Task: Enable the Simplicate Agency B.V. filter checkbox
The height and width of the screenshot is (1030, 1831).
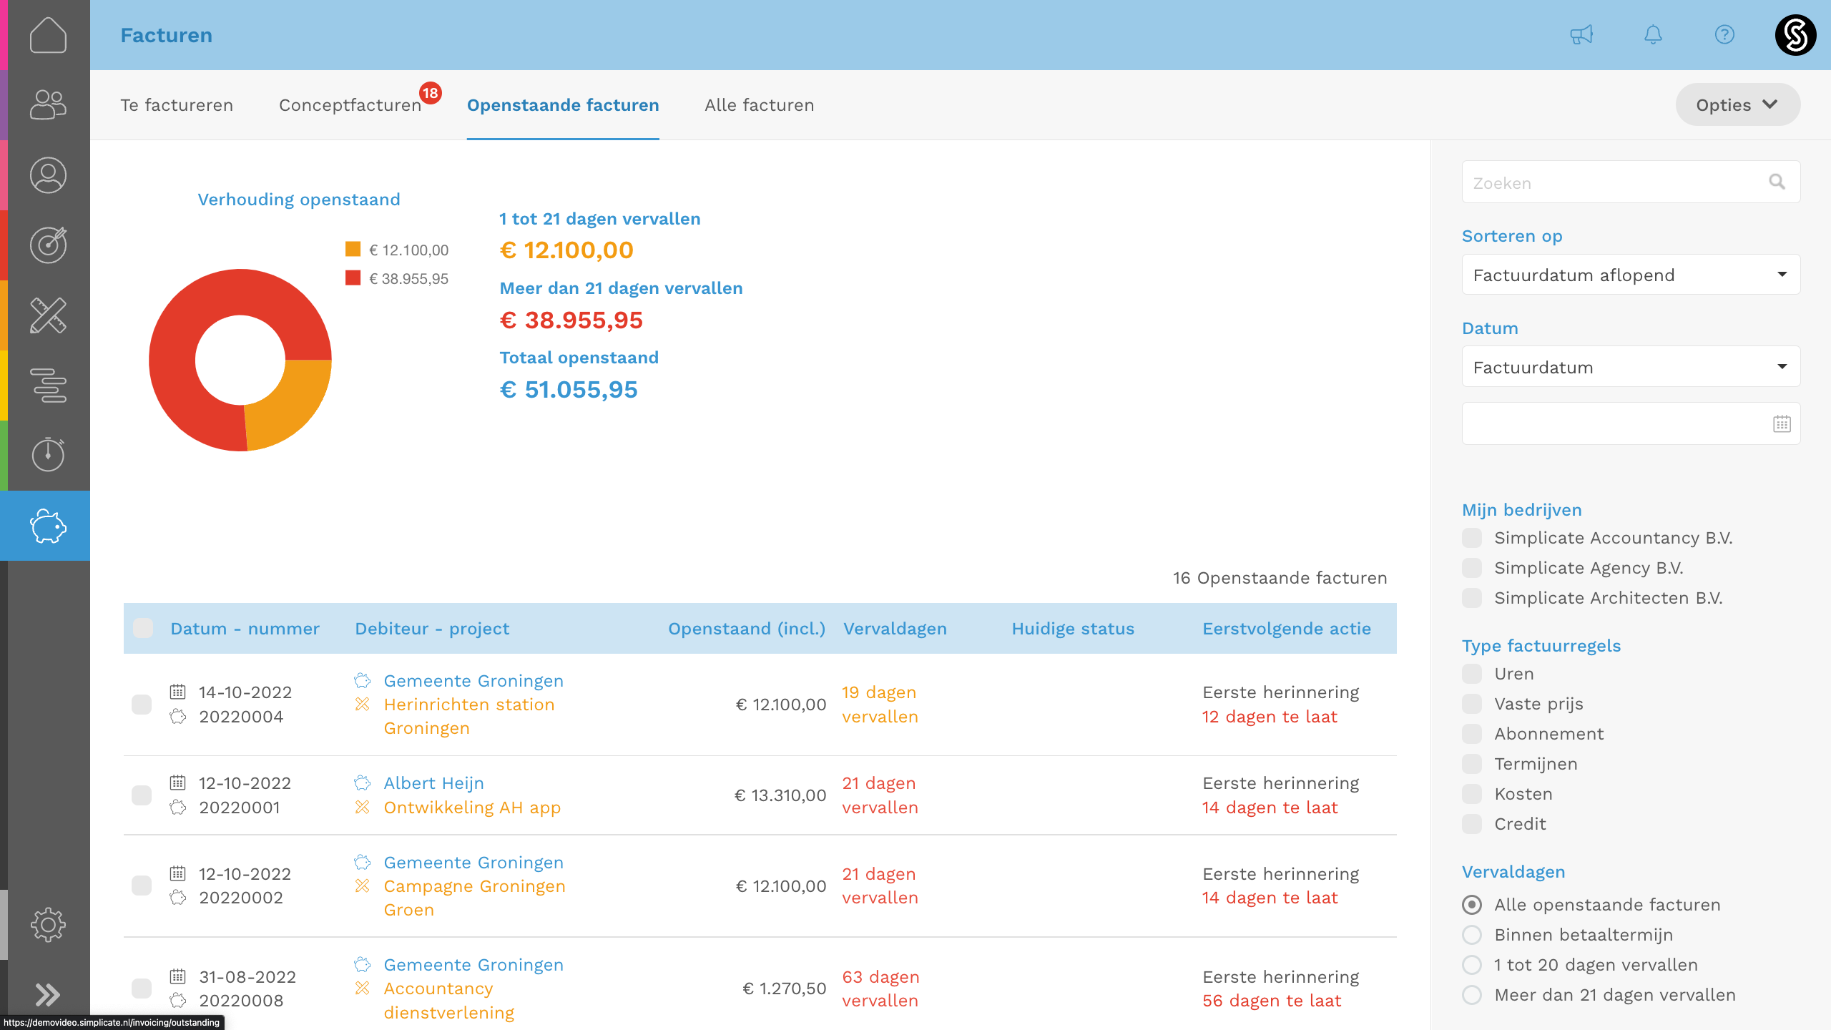Action: coord(1472,567)
